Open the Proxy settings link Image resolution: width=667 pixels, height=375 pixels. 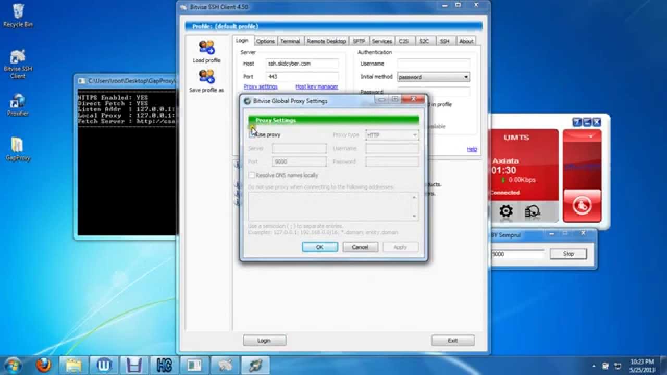[x=261, y=87]
